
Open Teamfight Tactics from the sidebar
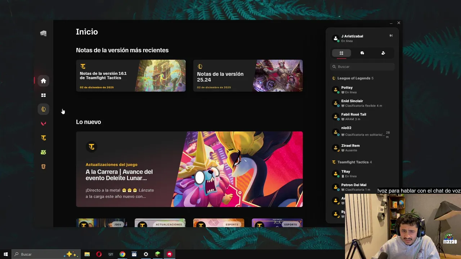pos(43,138)
